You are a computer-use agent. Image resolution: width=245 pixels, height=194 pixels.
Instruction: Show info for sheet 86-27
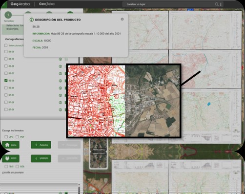click(x=61, y=74)
